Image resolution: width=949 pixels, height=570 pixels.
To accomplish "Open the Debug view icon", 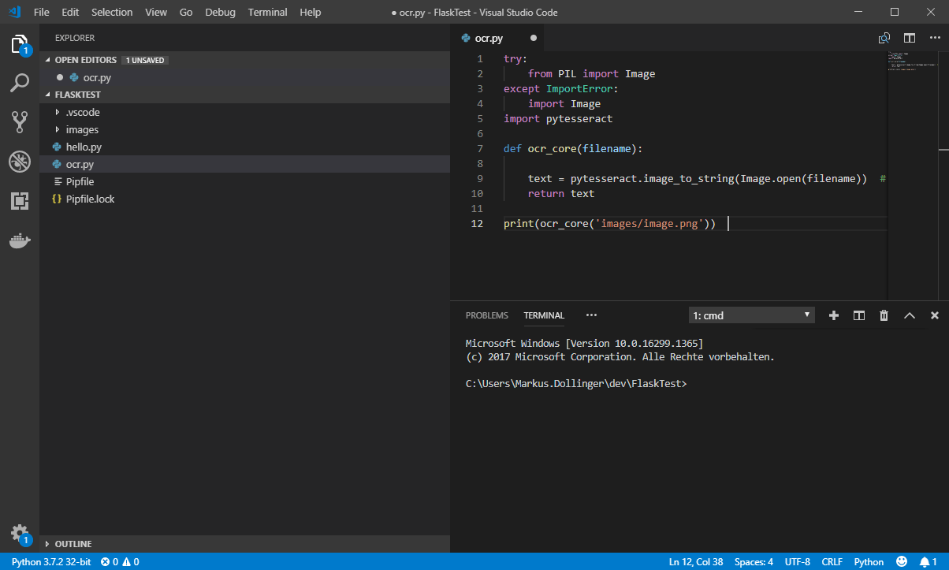I will (x=20, y=162).
